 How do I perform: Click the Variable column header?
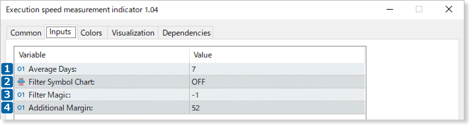coord(102,55)
